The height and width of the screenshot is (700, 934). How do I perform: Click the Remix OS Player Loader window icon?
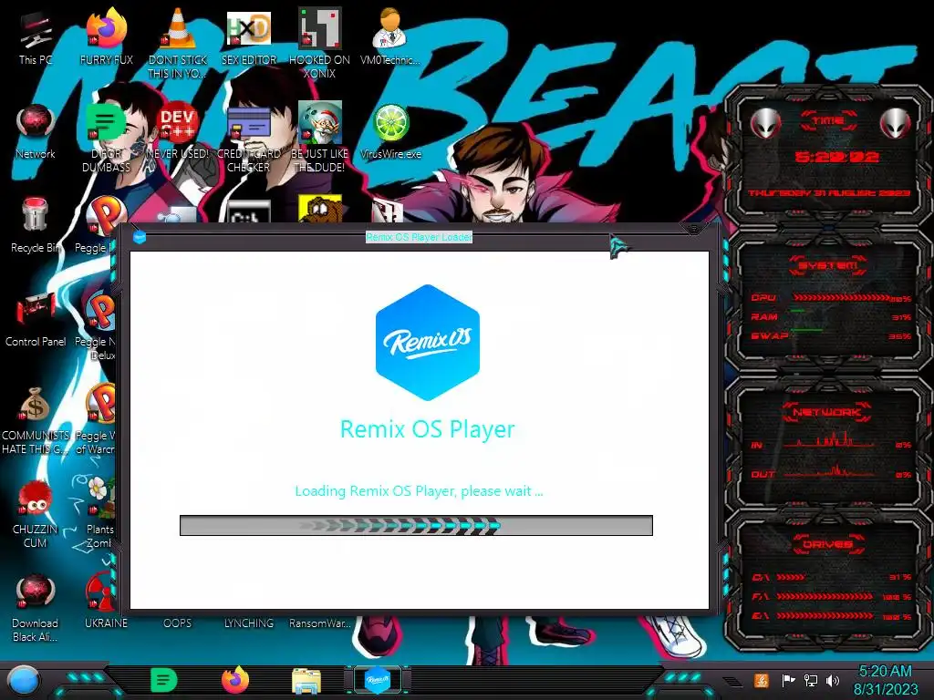140,237
